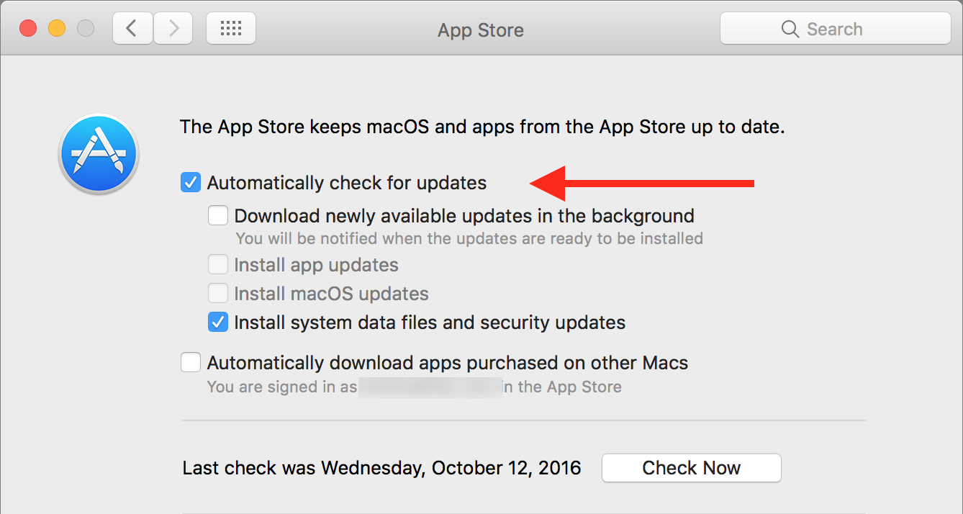Viewport: 963px width, 514px height.
Task: Enable Automatically download apps purchased on other Macs
Action: (x=191, y=362)
